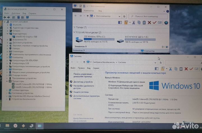The width and height of the screenshot is (202, 133).
Task: Click the C: drive usage bar
Action: tap(99, 39)
